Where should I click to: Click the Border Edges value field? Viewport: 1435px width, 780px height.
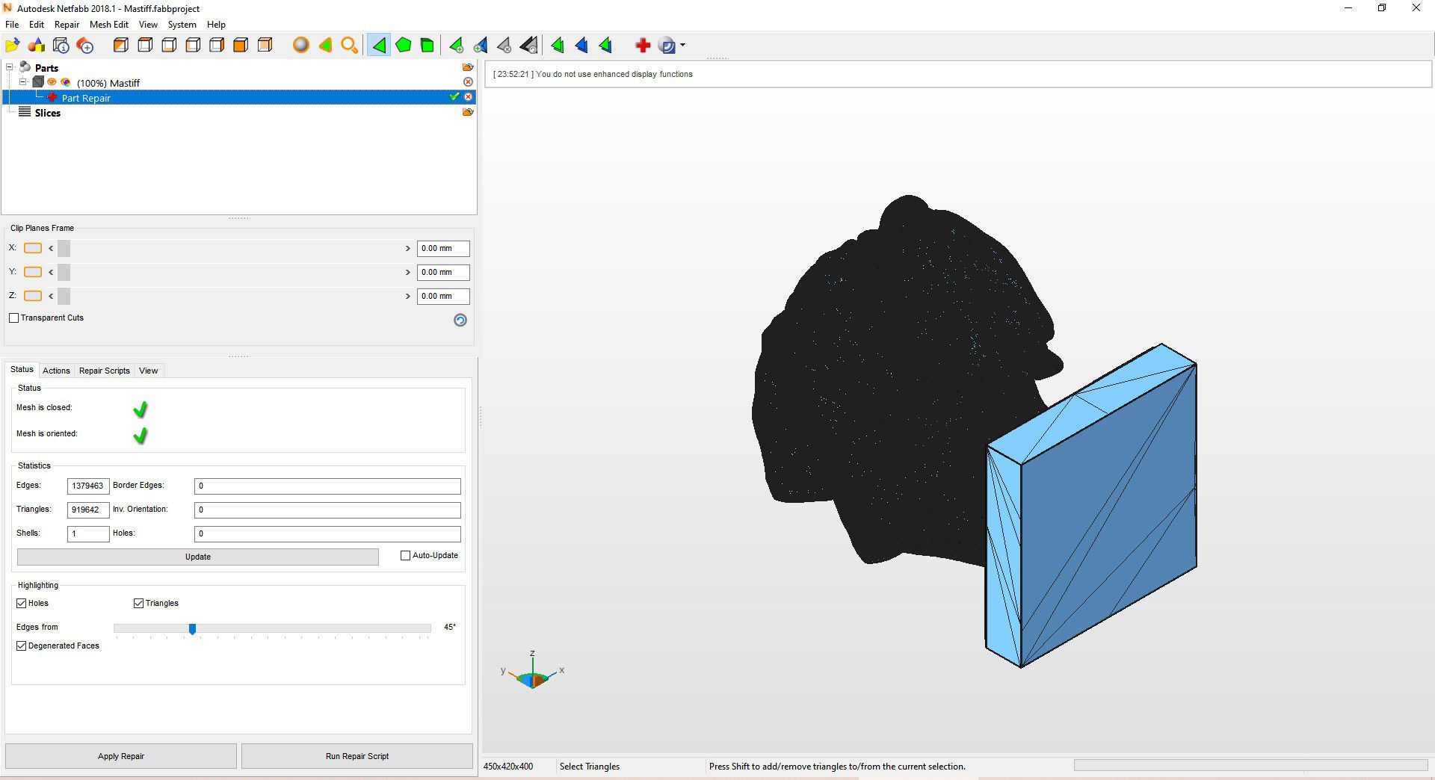point(327,486)
